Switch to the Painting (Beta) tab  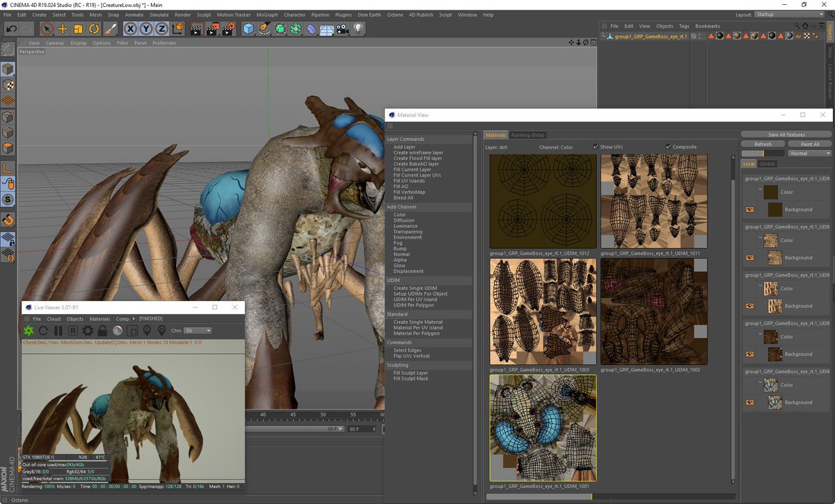point(527,135)
